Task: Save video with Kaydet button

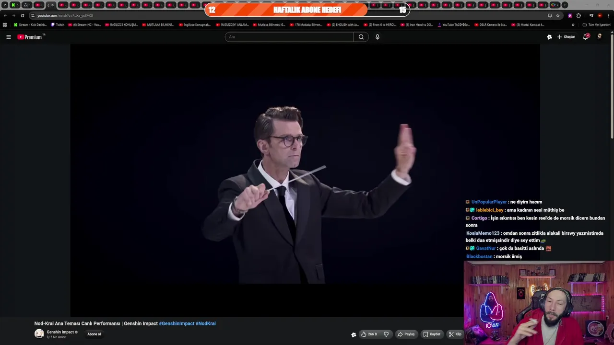Action: click(x=432, y=334)
